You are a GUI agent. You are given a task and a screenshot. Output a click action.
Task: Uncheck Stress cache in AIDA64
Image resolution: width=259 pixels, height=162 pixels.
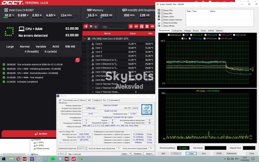click(162, 17)
